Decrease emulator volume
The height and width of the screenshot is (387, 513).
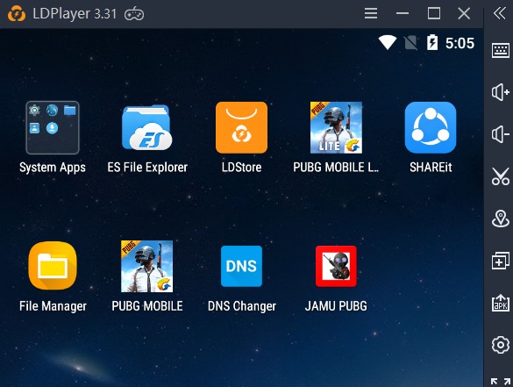pos(501,134)
